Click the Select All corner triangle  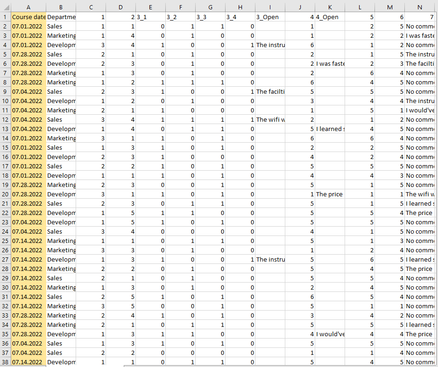click(5, 7)
